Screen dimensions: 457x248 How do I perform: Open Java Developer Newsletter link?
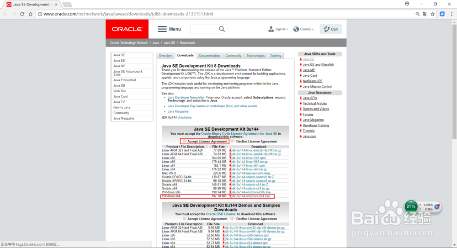[186, 98]
